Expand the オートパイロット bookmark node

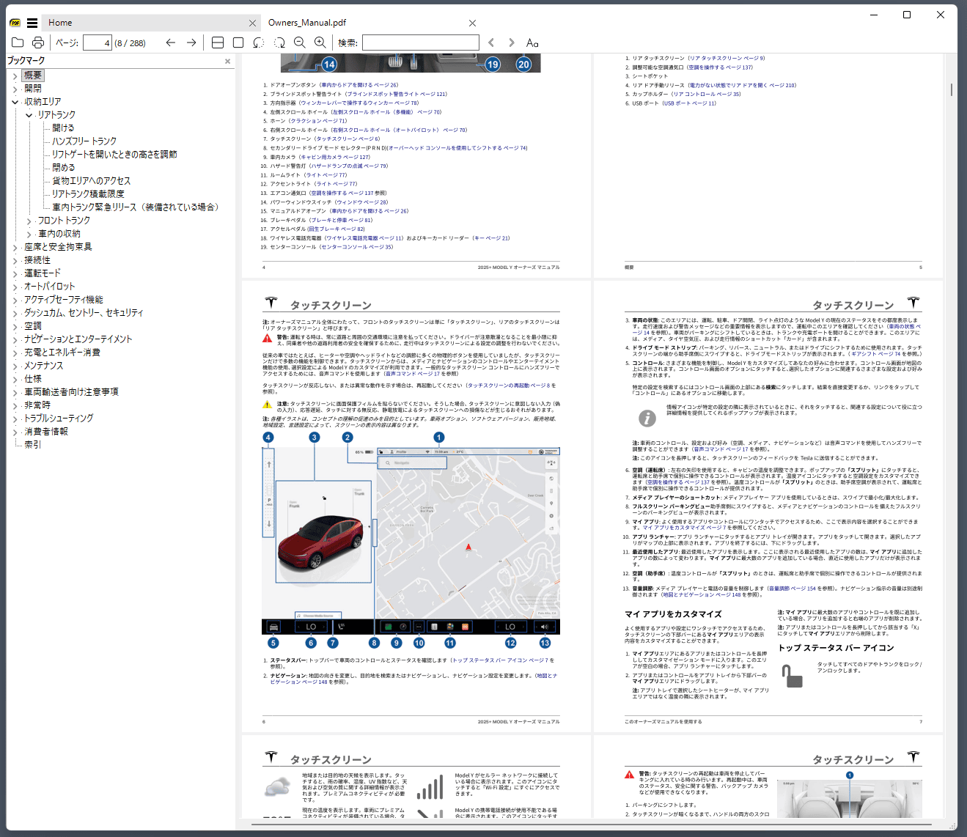(x=15, y=287)
